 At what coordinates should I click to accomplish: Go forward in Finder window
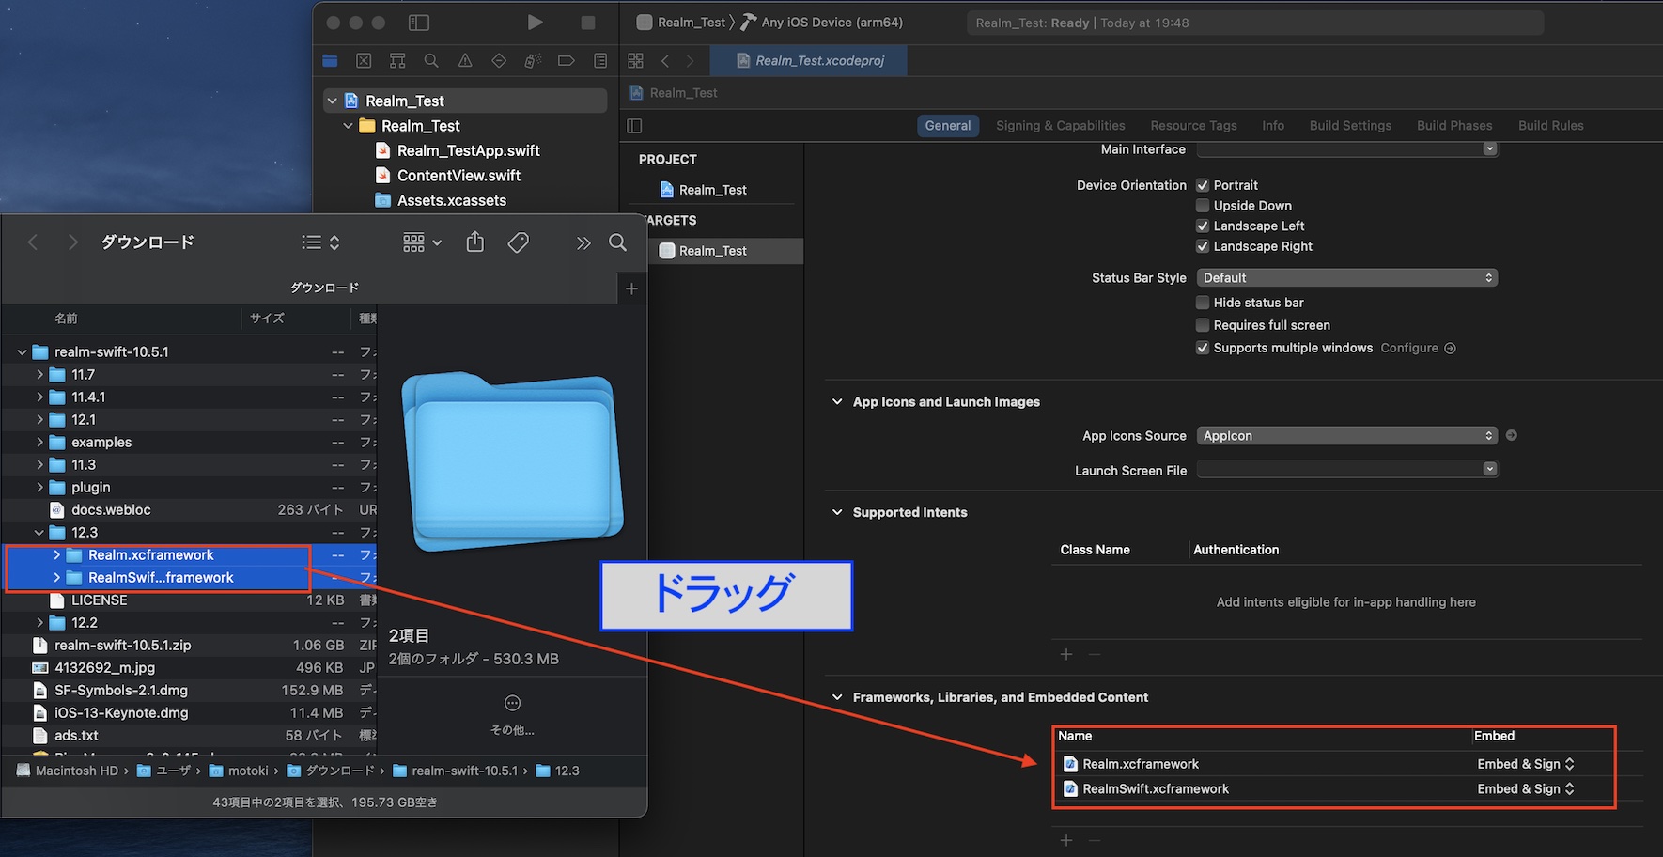72,242
